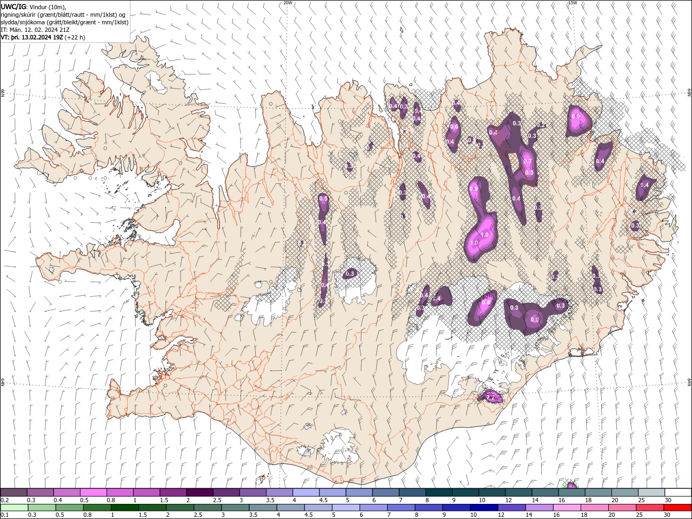Click top legend swatch between 12 and 14
Screen dimensions: 692x519
click(518, 493)
